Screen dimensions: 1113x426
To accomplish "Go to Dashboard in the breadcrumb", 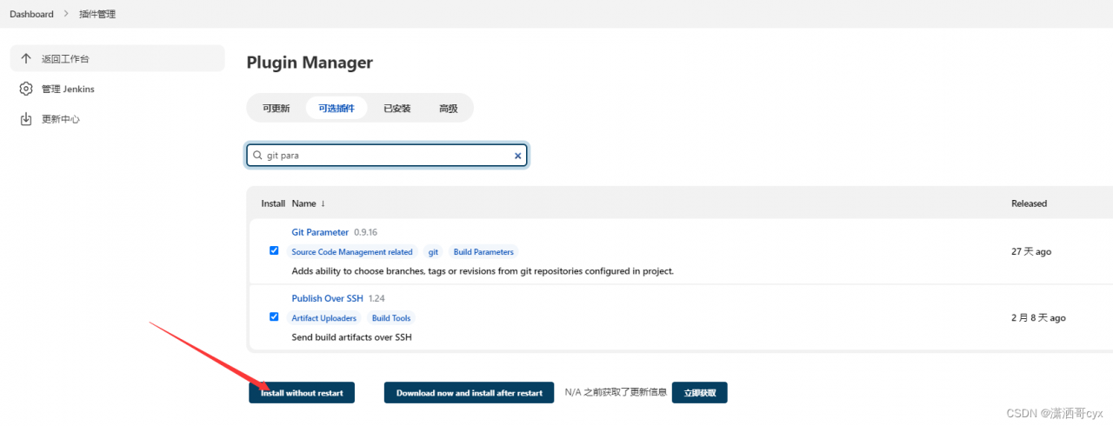I will pos(31,14).
